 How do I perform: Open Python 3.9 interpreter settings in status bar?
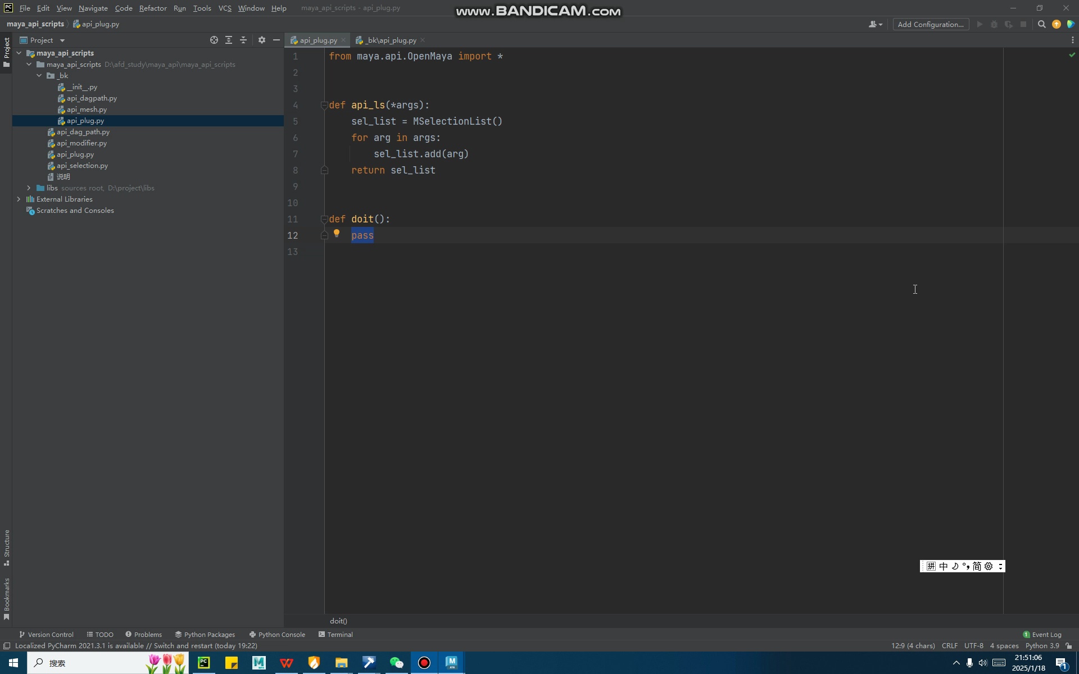tap(1041, 645)
